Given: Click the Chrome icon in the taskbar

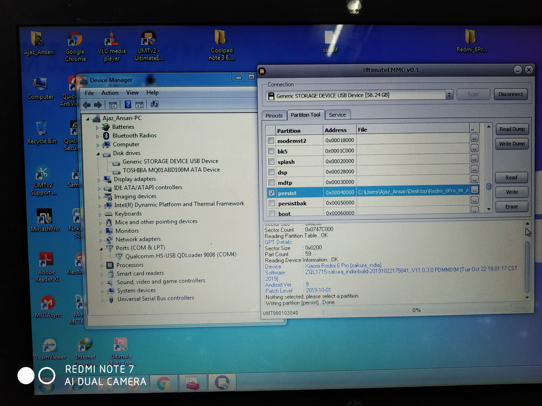Looking at the screenshot, I should (x=164, y=384).
